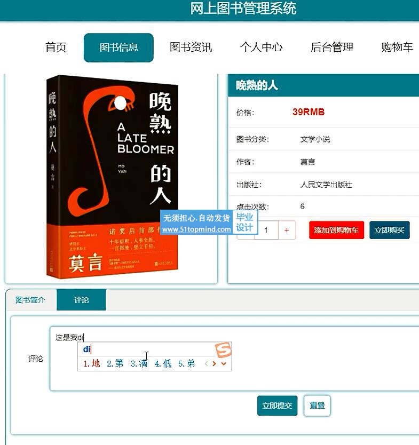Image resolution: width=419 pixels, height=445 pixels.
Task: Select the 图书信息 navigation tab
Action: point(118,47)
